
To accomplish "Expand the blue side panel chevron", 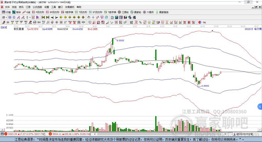I will pos(260,107).
